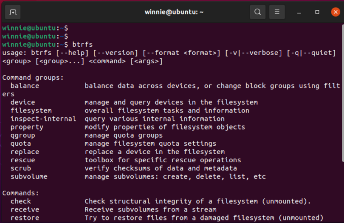The height and width of the screenshot is (223, 344).
Task: Open a new terminal tab
Action: (13, 12)
